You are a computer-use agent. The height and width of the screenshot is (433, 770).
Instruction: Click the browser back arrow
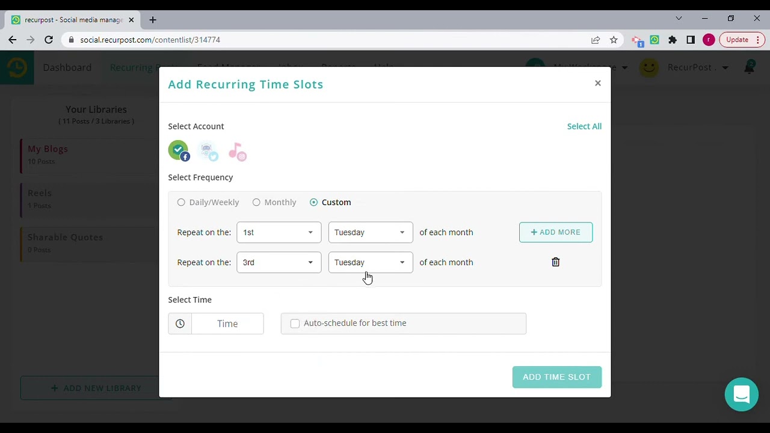tap(13, 40)
